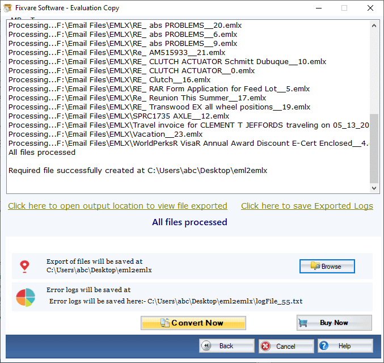Click 'Required file successfully created' log line
This screenshot has height=363, width=384.
(x=138, y=170)
